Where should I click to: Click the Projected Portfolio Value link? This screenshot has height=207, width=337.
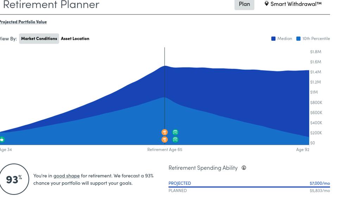click(23, 22)
